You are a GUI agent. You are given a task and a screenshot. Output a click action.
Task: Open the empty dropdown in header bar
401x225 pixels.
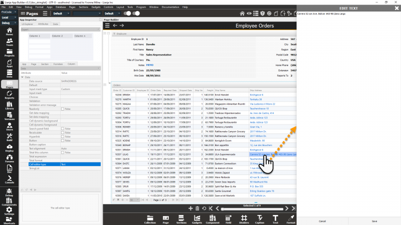point(87,13)
